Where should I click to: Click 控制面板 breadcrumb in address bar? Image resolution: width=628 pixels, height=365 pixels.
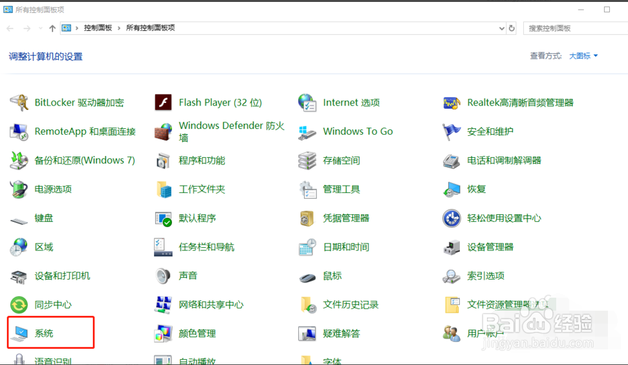[x=98, y=28]
